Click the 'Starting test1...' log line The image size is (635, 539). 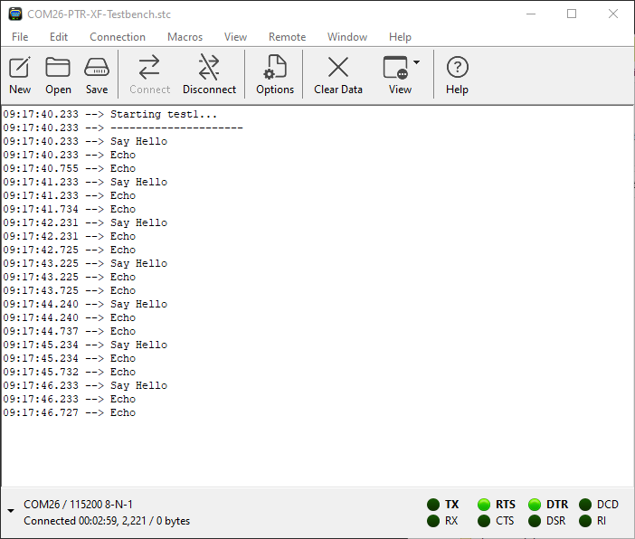(163, 115)
